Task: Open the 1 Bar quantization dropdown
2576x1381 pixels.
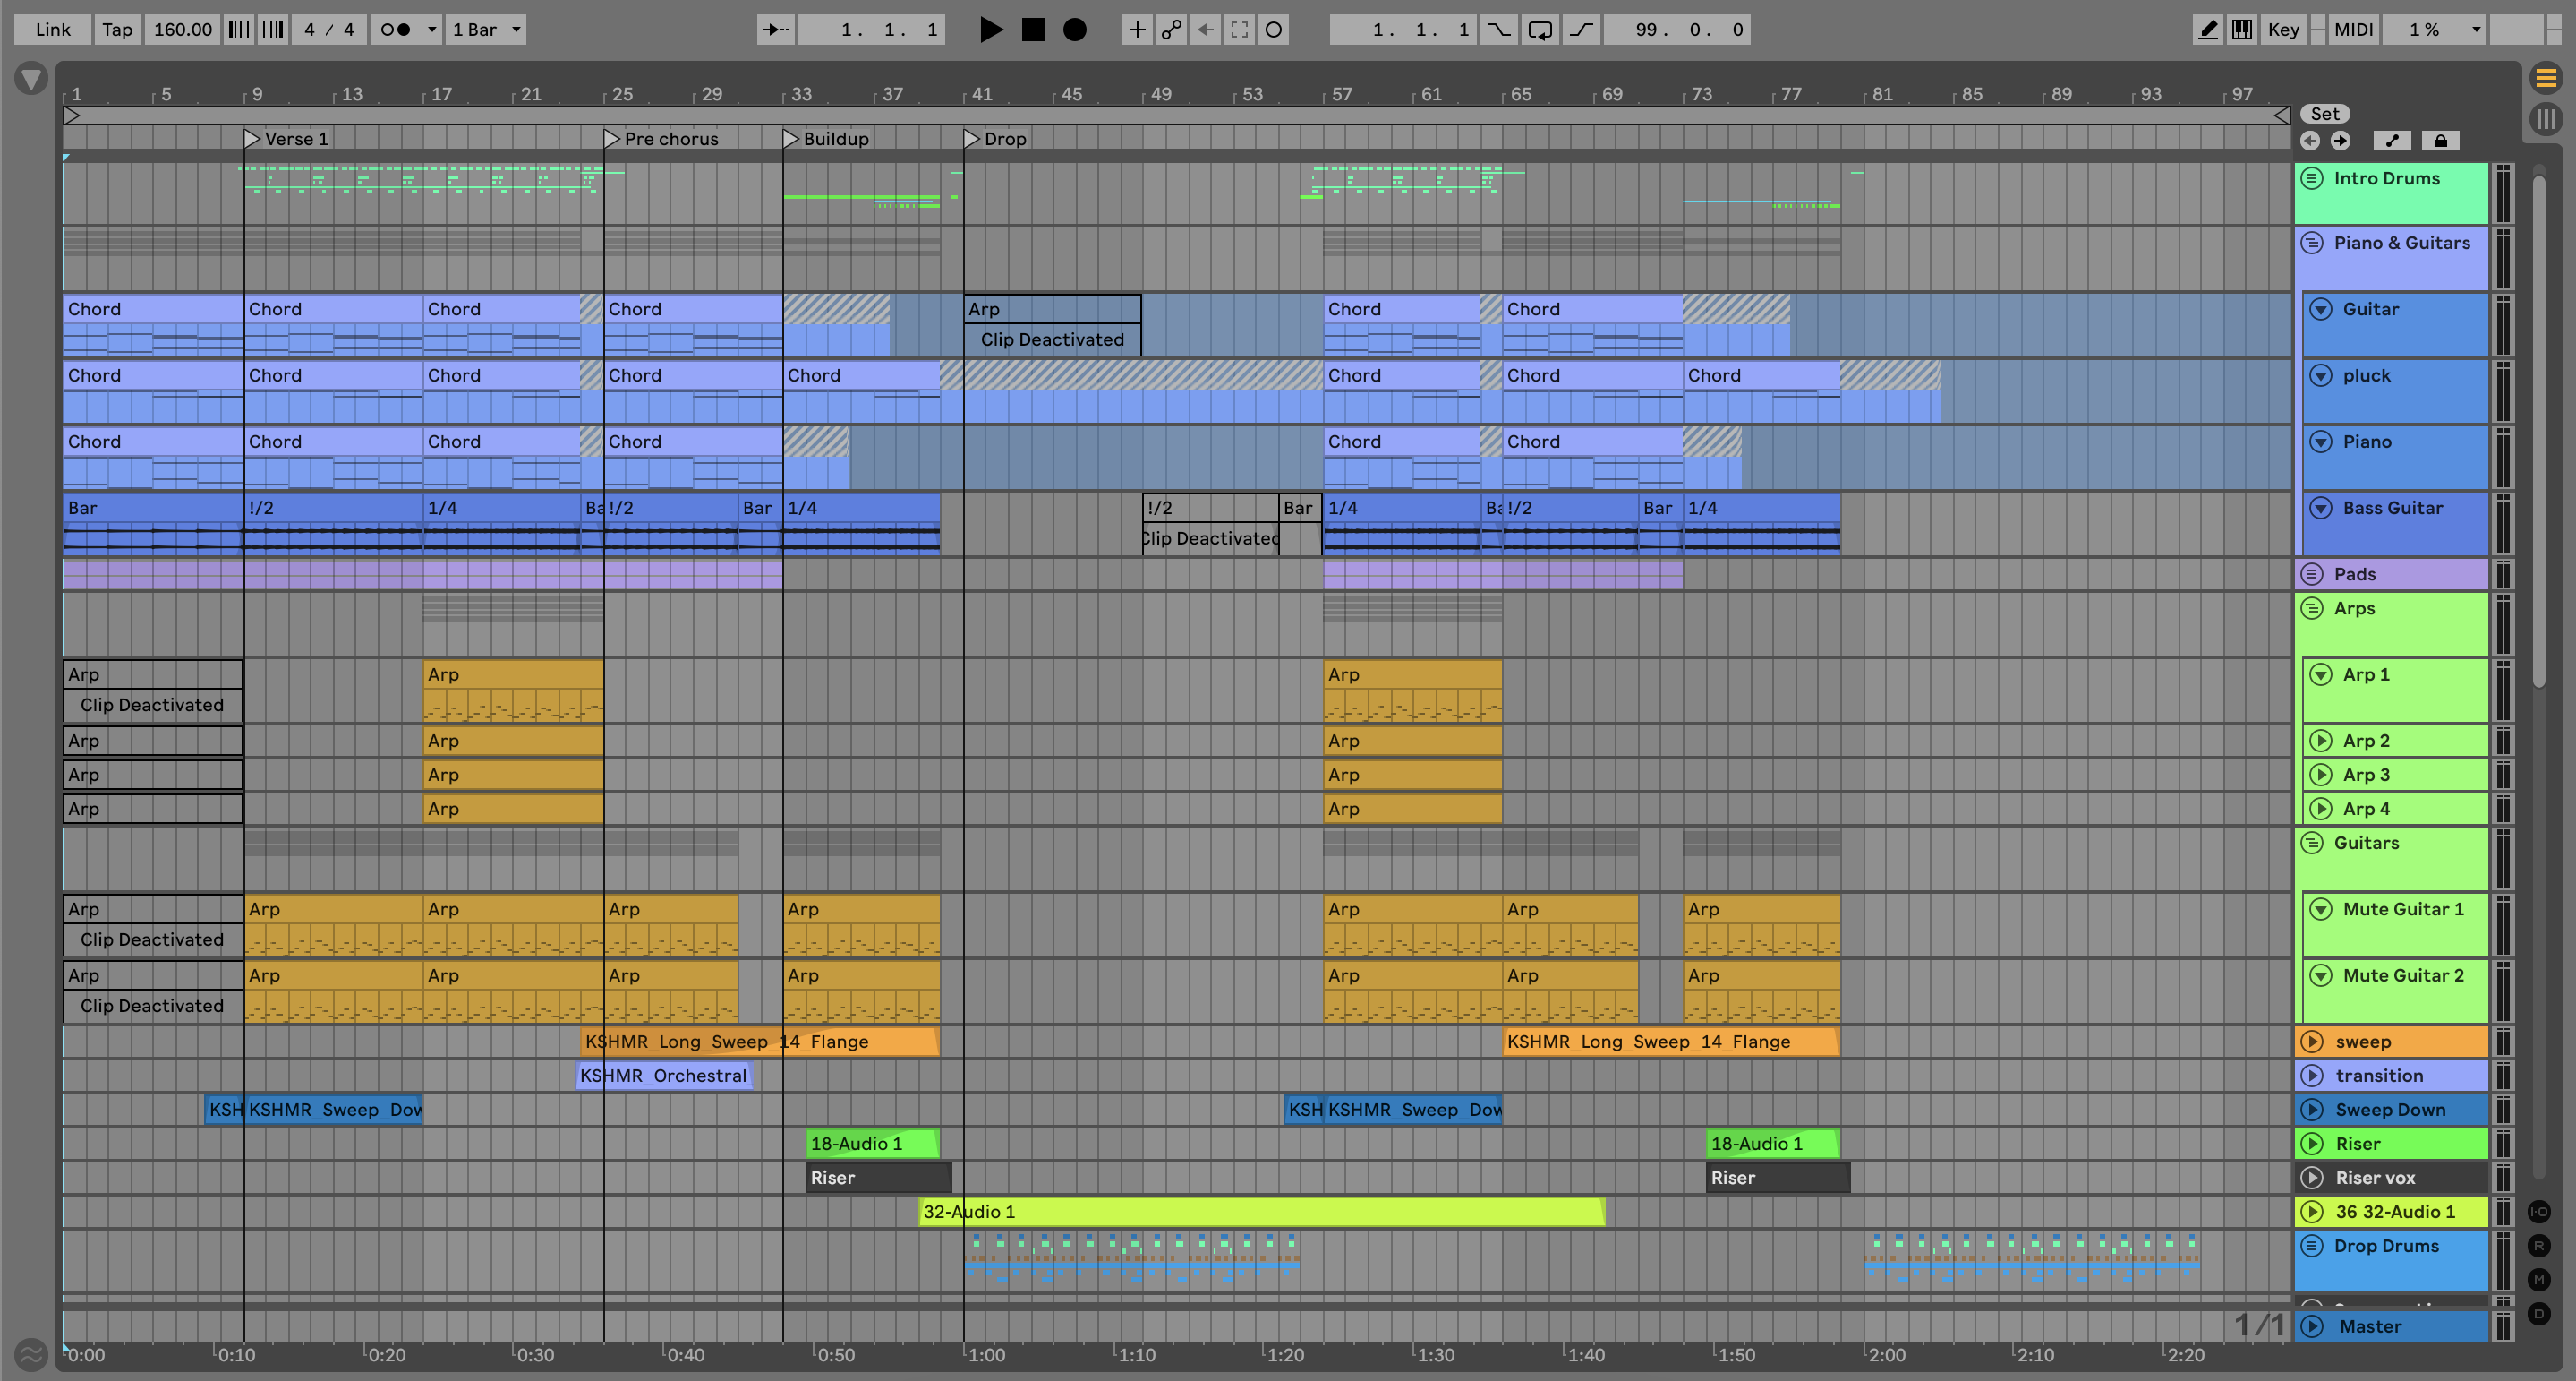Action: 486,30
